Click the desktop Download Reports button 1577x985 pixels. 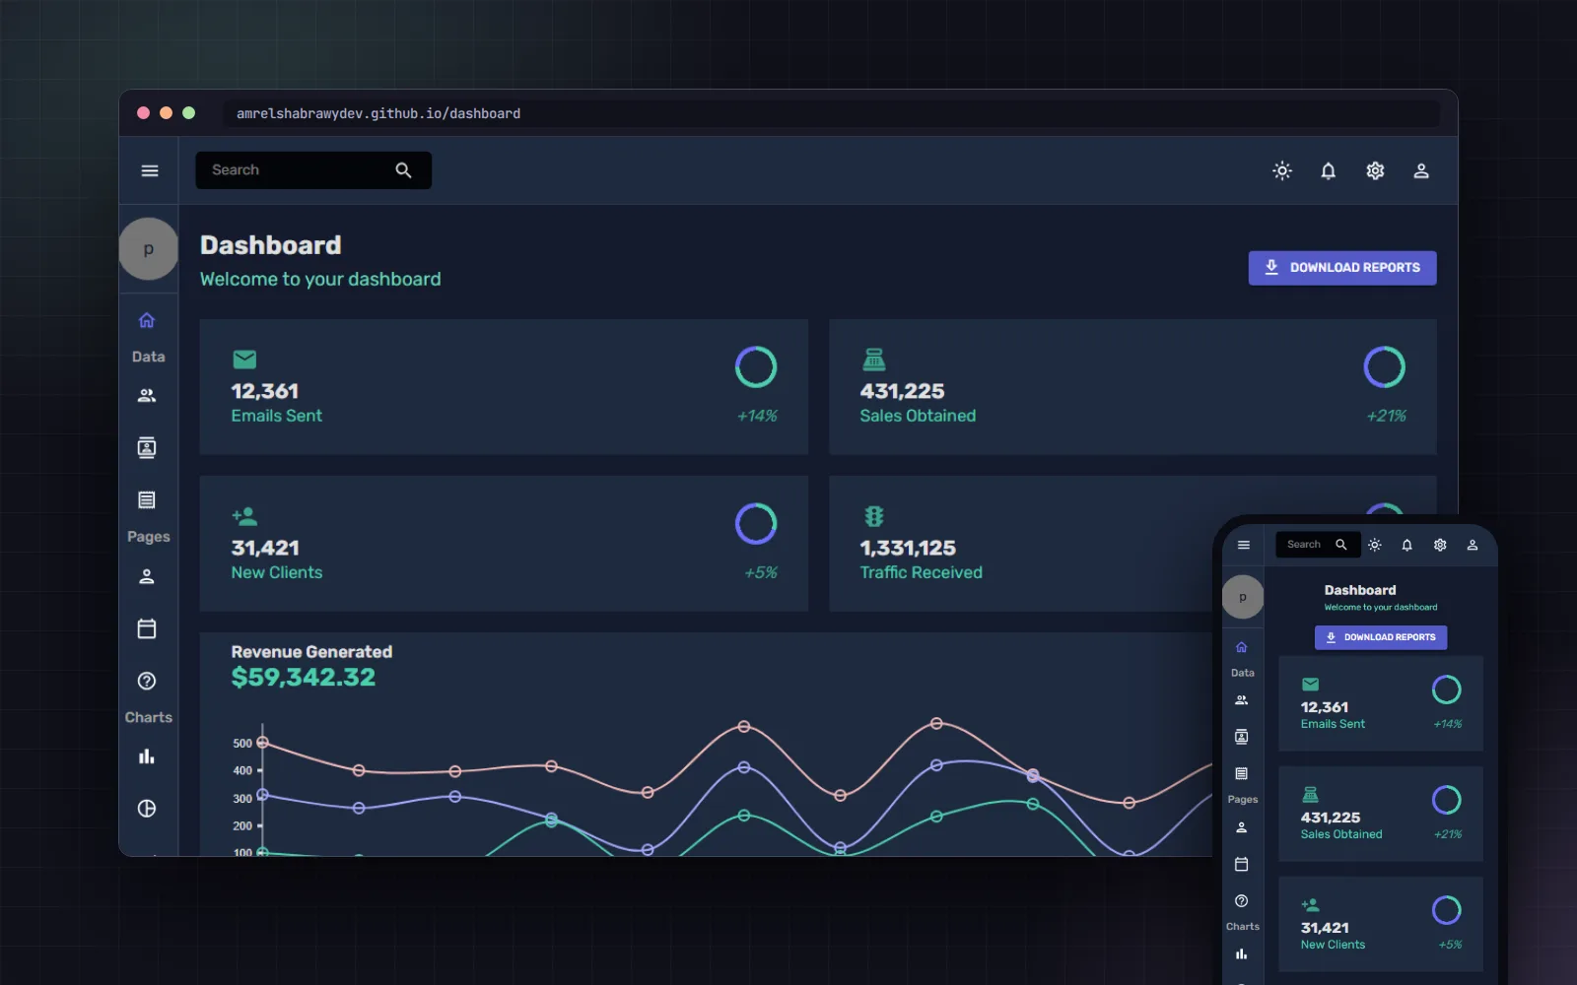click(1342, 268)
